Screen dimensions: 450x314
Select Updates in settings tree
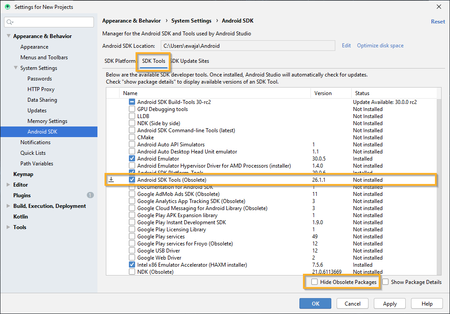(37, 110)
